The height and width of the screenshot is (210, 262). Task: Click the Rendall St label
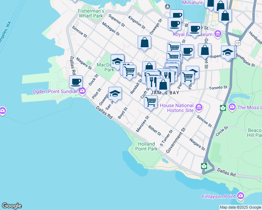[136, 86]
